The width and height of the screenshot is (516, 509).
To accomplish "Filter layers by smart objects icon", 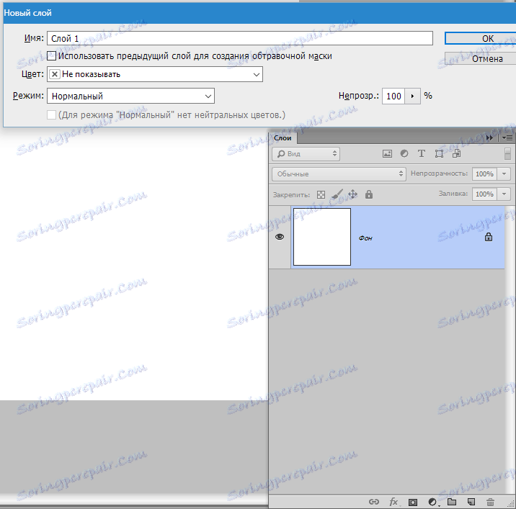I will pos(456,153).
